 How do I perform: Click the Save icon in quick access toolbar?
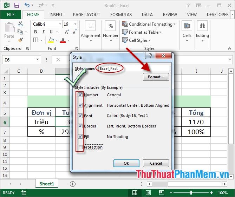(x=17, y=5)
